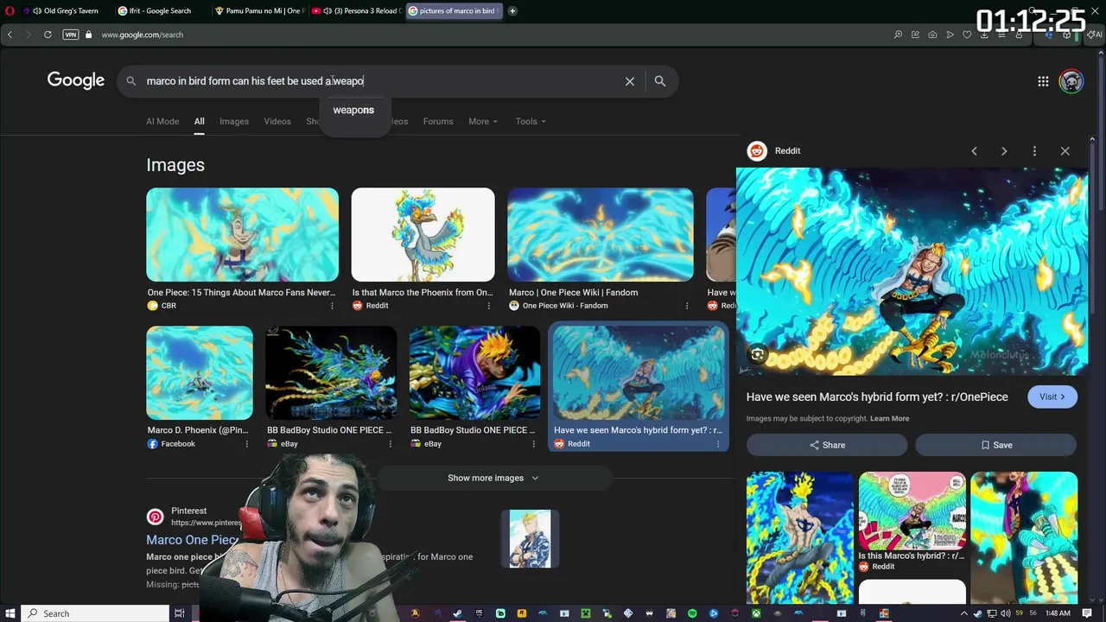This screenshot has width=1106, height=622.
Task: Open the VPN badge in address bar
Action: coord(71,35)
